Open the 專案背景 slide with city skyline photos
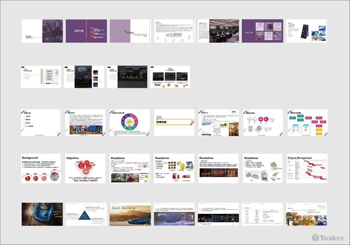Viewport: 350px width, 245px height. tap(85, 122)
